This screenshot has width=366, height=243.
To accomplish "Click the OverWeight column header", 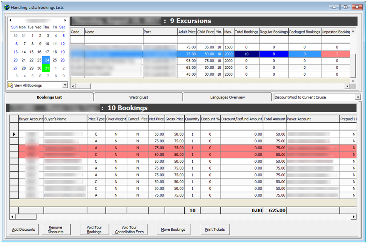I will click(116, 119).
